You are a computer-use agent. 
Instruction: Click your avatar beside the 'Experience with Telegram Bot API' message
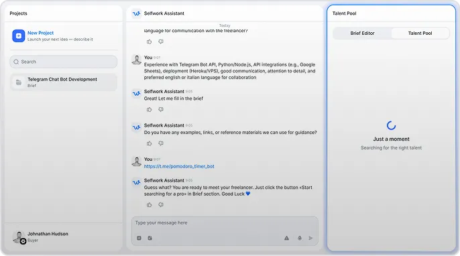pyautogui.click(x=136, y=60)
